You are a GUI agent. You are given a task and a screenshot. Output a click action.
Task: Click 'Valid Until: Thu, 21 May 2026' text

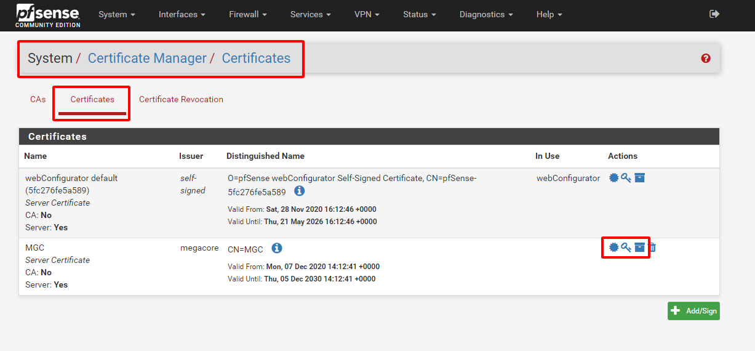point(302,222)
